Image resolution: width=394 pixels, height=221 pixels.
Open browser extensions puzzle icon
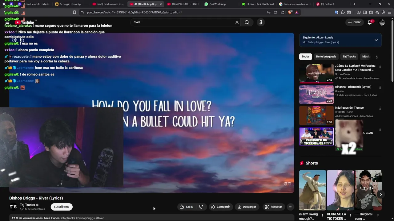(343, 12)
